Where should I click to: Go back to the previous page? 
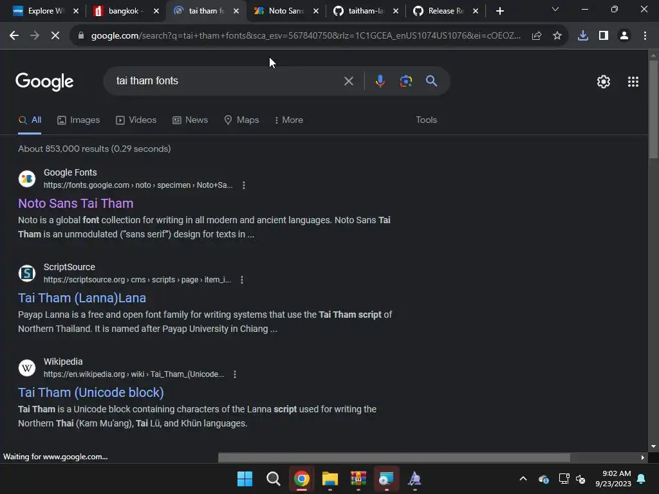[x=14, y=36]
